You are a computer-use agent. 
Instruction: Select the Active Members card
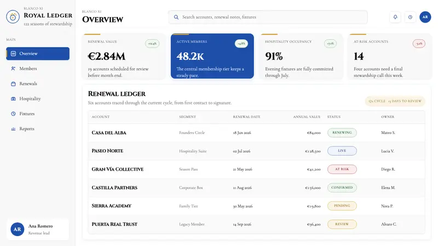click(212, 56)
